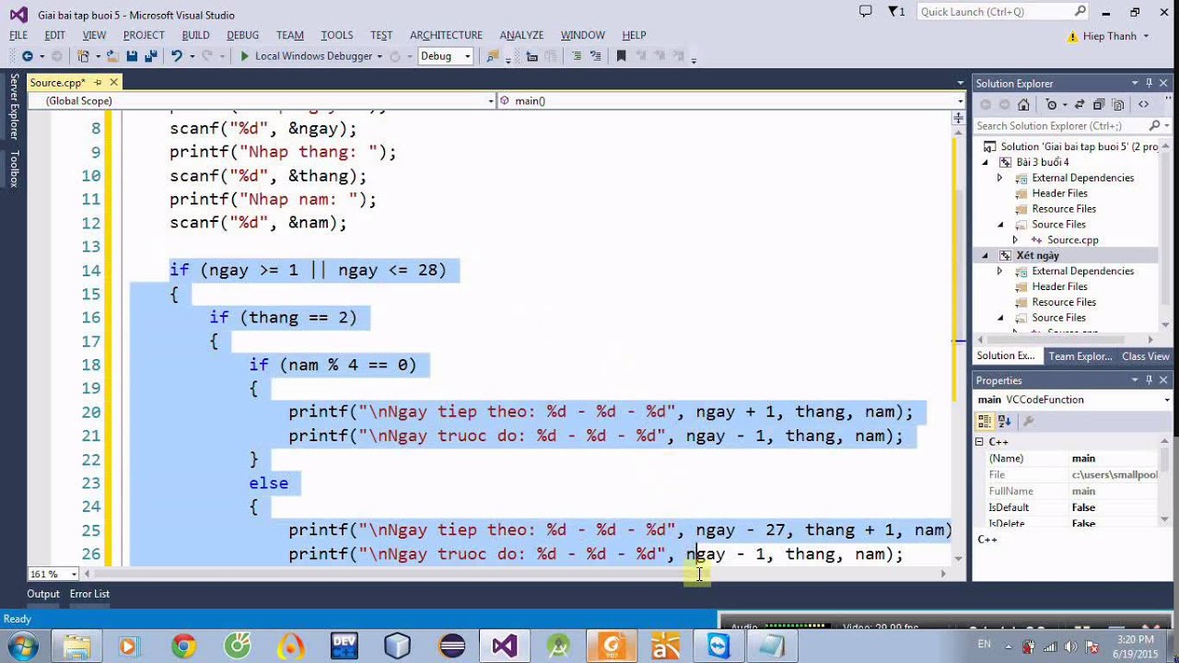The width and height of the screenshot is (1179, 663).
Task: Collapse the C++ category in Properties
Action: 980,442
